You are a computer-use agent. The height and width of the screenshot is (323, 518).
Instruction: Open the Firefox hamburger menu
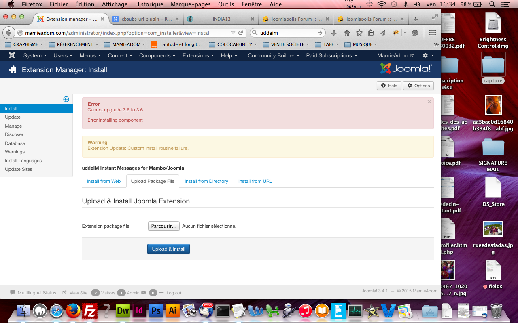tap(433, 33)
